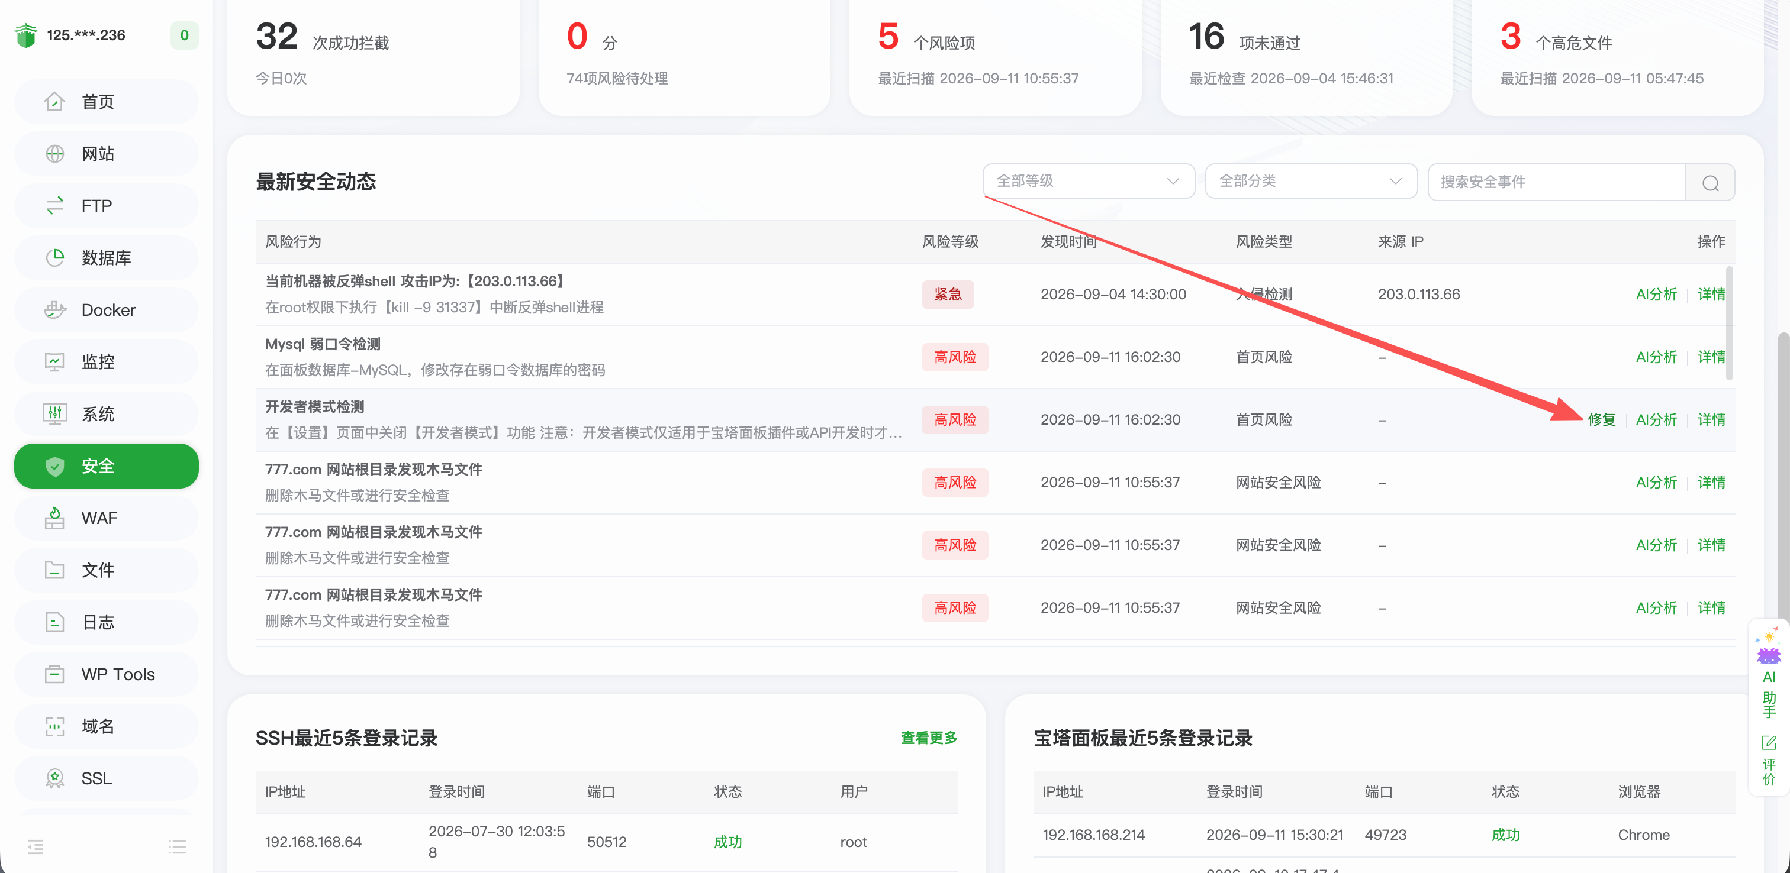Open the 域名 domain icon
Viewport: 1790px width, 873px height.
55,726
